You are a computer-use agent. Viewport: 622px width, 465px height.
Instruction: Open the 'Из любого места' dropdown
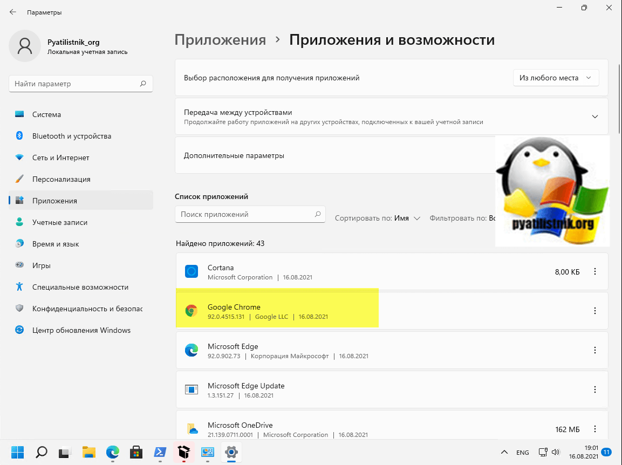(555, 78)
